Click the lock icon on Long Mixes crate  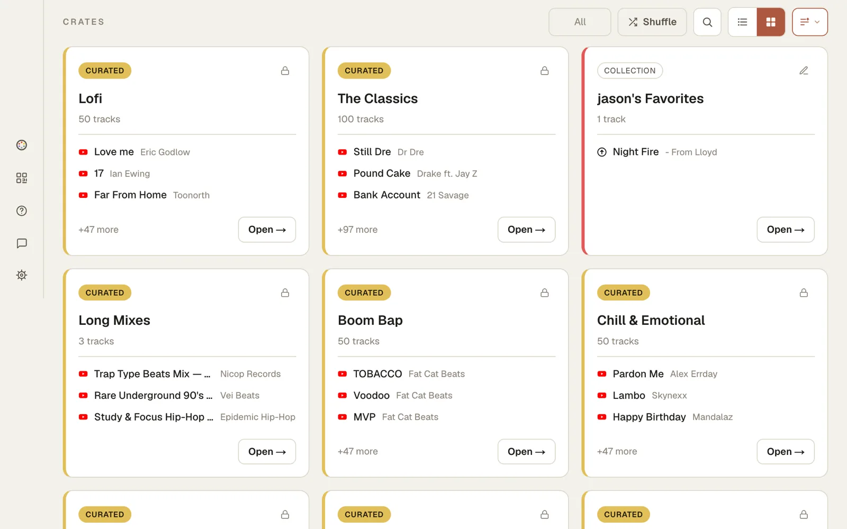285,293
